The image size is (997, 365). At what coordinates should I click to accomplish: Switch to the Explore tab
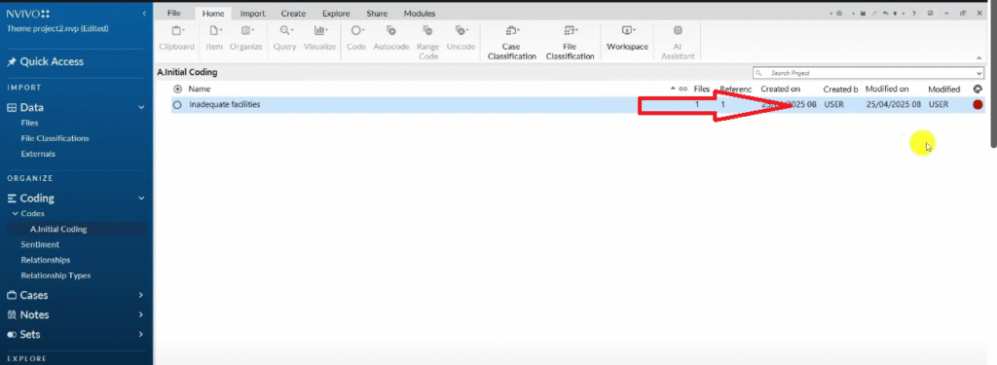point(336,14)
